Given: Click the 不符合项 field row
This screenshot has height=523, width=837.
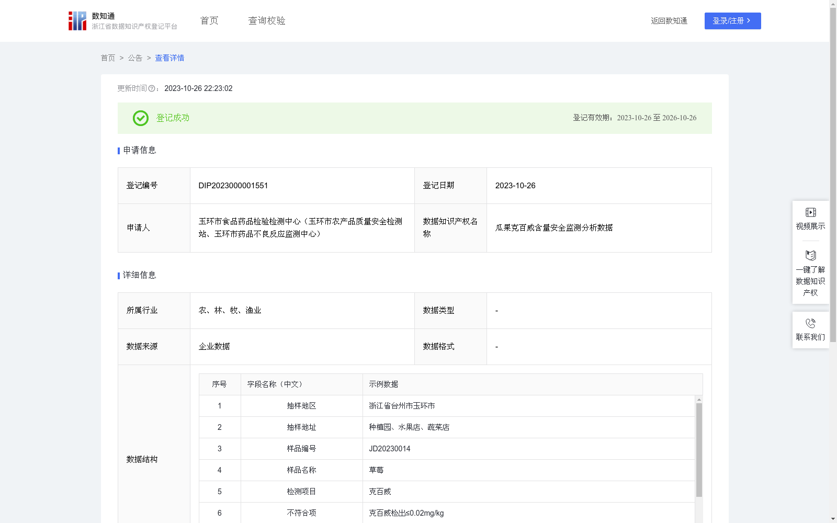Looking at the screenshot, I should coord(447,513).
